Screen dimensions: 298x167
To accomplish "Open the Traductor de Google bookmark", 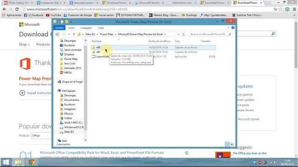I will click(x=78, y=15).
